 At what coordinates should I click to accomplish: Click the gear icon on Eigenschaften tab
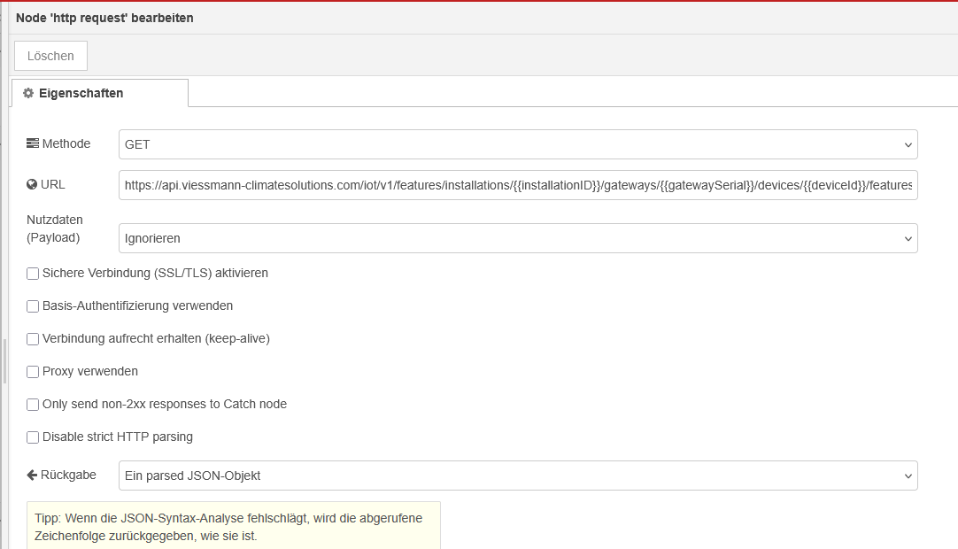tap(28, 93)
